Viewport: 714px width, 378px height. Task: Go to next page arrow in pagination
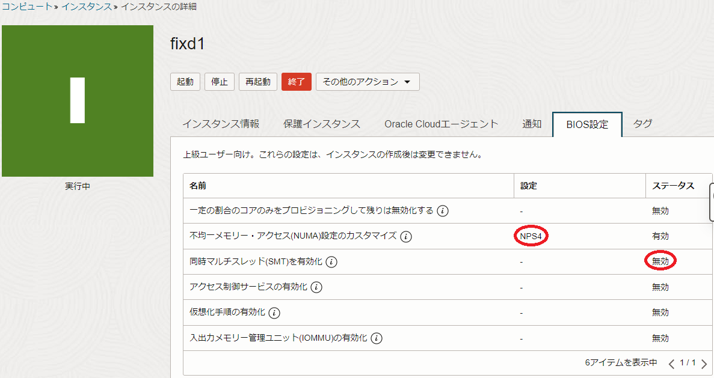pos(704,364)
